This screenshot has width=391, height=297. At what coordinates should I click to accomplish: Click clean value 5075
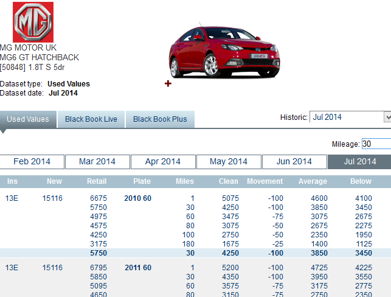230,198
